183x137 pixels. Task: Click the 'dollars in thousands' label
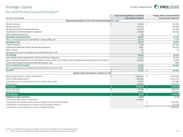pos(15,18)
